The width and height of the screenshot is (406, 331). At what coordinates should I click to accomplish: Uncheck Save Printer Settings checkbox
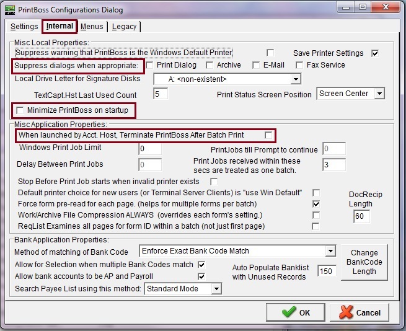pyautogui.click(x=375, y=53)
